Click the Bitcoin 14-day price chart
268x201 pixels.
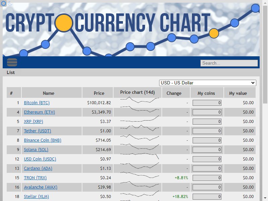click(x=139, y=100)
